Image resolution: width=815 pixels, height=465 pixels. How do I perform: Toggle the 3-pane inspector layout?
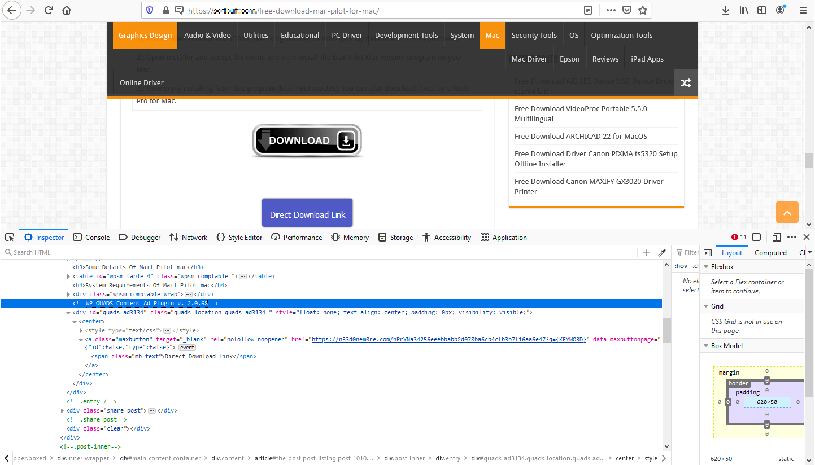[708, 253]
